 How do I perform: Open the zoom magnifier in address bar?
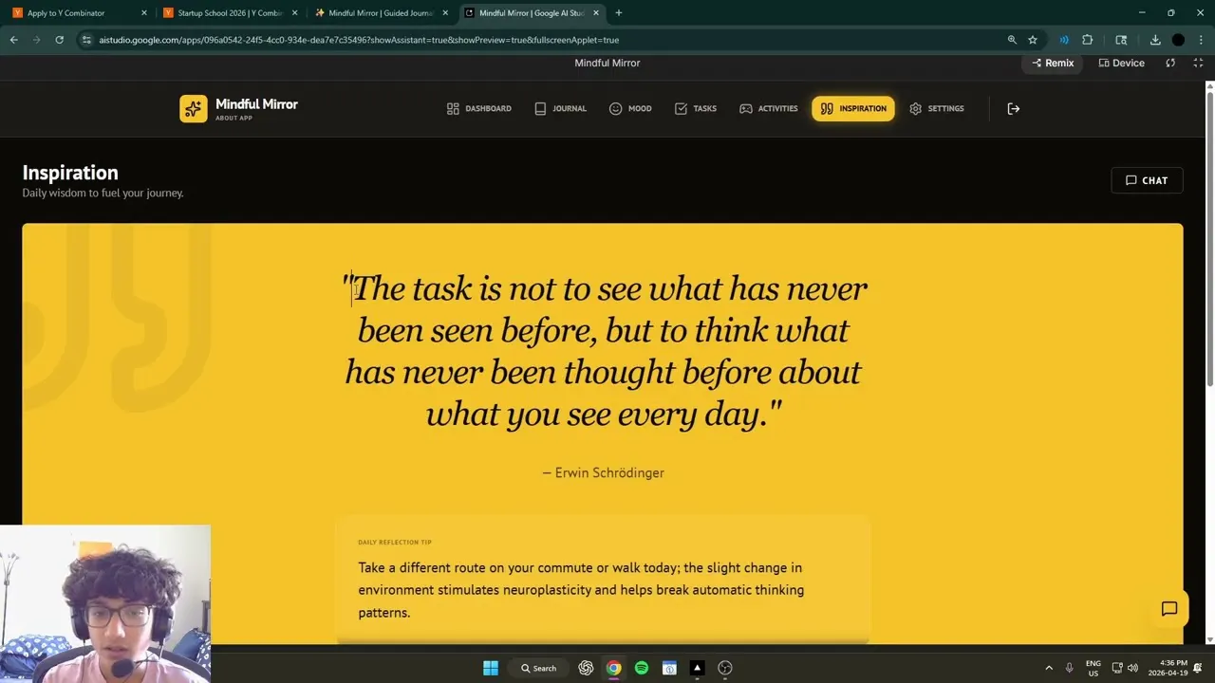coord(1012,40)
